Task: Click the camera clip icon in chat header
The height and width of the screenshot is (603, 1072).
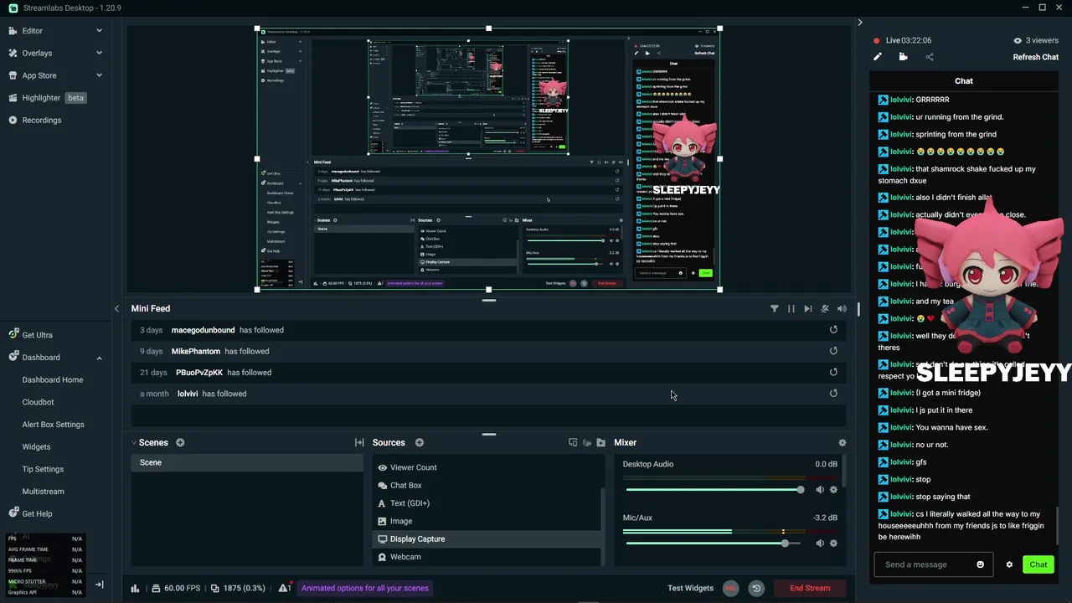Action: tap(903, 57)
